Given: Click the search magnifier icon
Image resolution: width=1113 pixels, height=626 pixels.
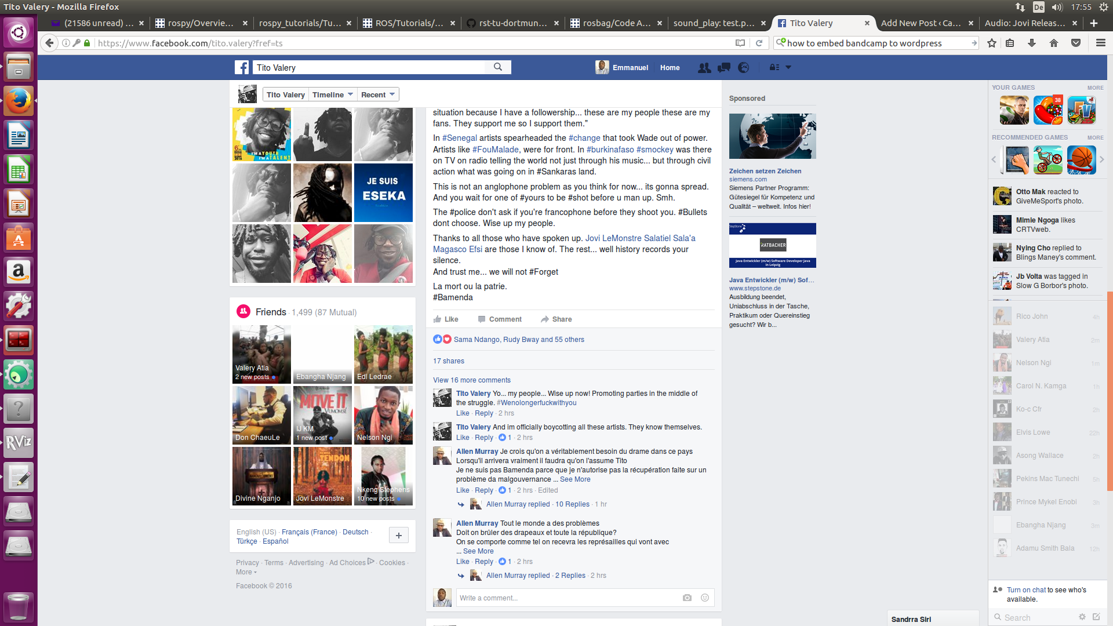Looking at the screenshot, I should (x=498, y=67).
